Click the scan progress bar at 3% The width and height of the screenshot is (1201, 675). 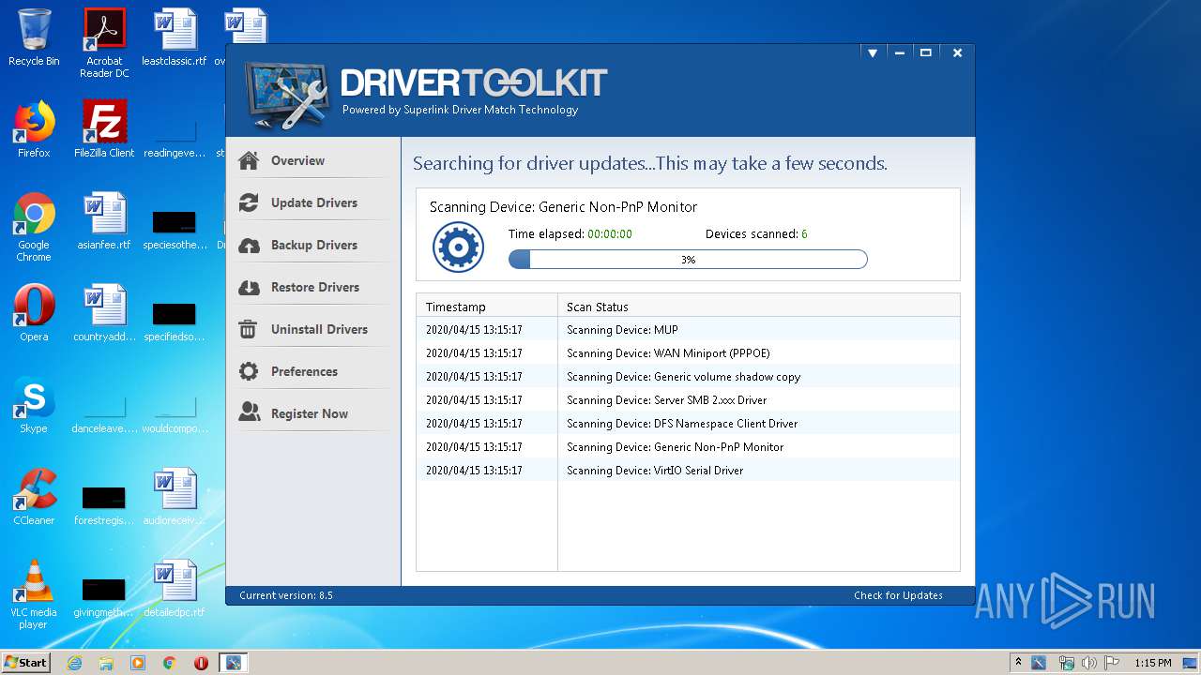click(x=688, y=260)
